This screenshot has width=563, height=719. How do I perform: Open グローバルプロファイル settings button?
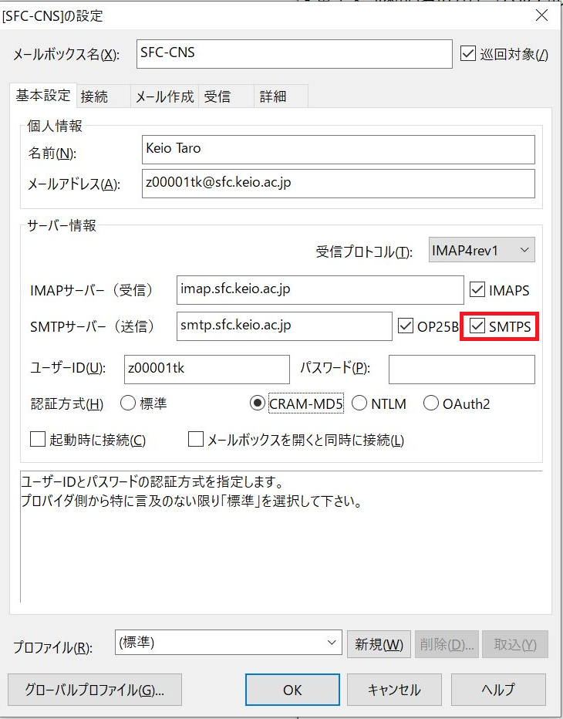tap(95, 690)
